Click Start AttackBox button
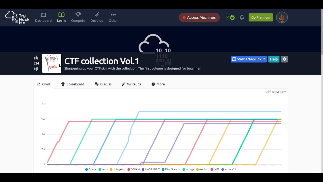The image size is (323, 182). click(247, 59)
